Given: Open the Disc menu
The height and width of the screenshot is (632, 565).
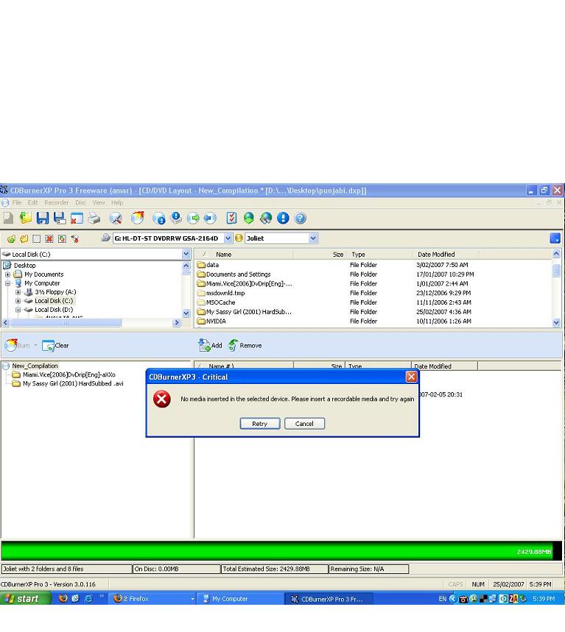Looking at the screenshot, I should [81, 202].
